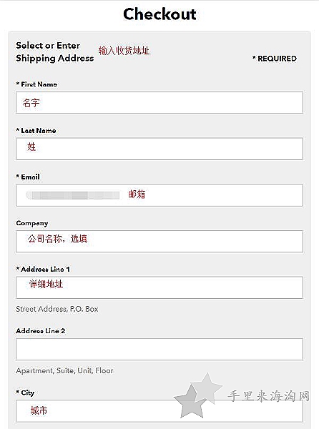Click into the Email input field
This screenshot has width=319, height=429.
(159, 195)
